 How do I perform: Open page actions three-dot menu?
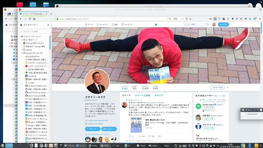point(182,19)
